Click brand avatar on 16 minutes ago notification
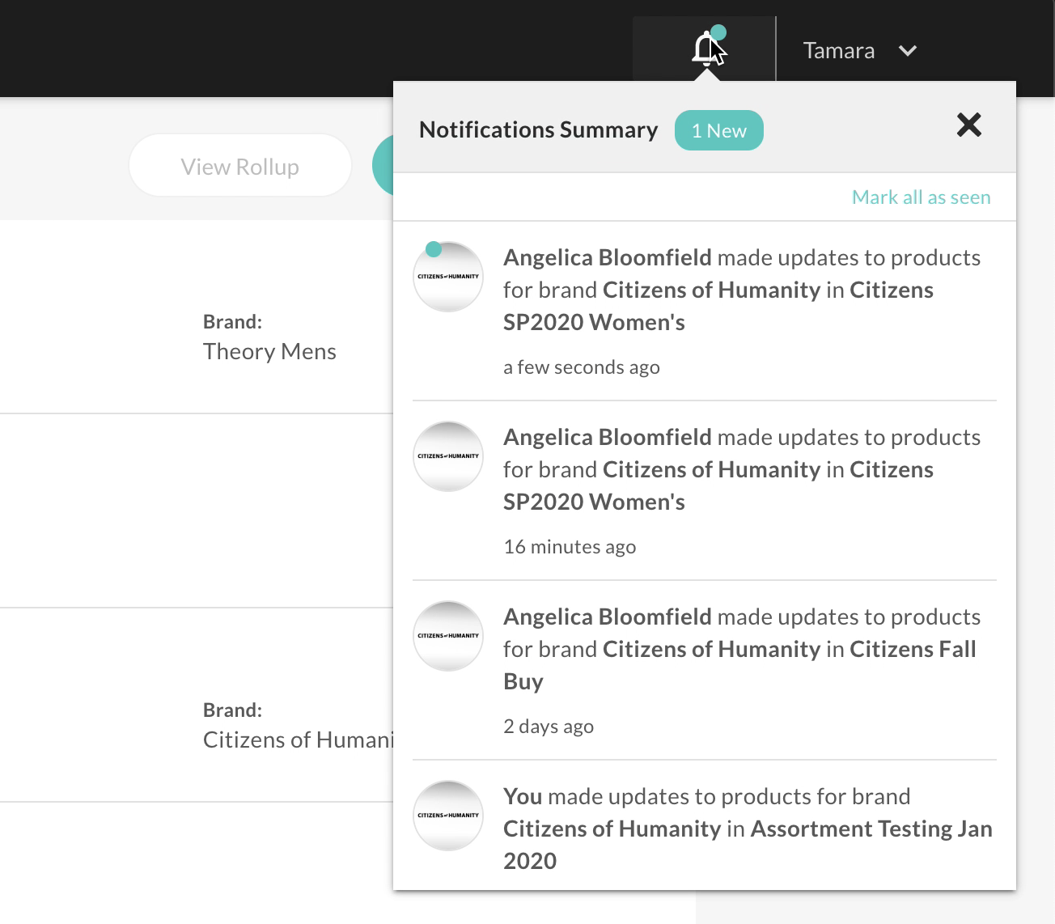This screenshot has width=1055, height=924. 448,456
